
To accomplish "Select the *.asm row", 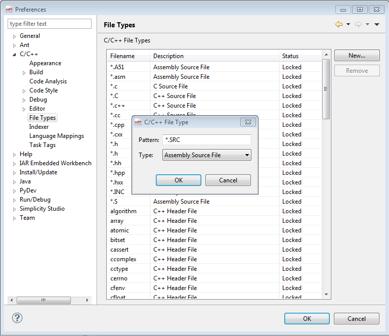I will click(214, 77).
